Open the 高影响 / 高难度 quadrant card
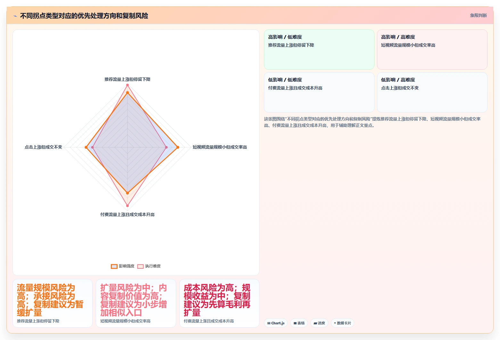This screenshot has height=340, width=500. pos(432,50)
